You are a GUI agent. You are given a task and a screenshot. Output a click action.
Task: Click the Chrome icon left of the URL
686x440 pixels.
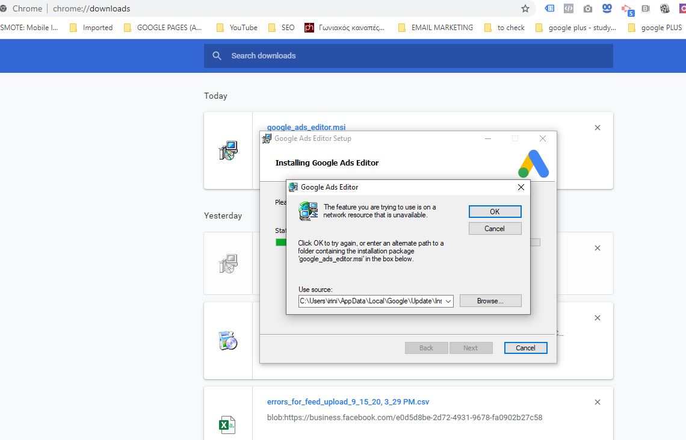(x=3, y=8)
